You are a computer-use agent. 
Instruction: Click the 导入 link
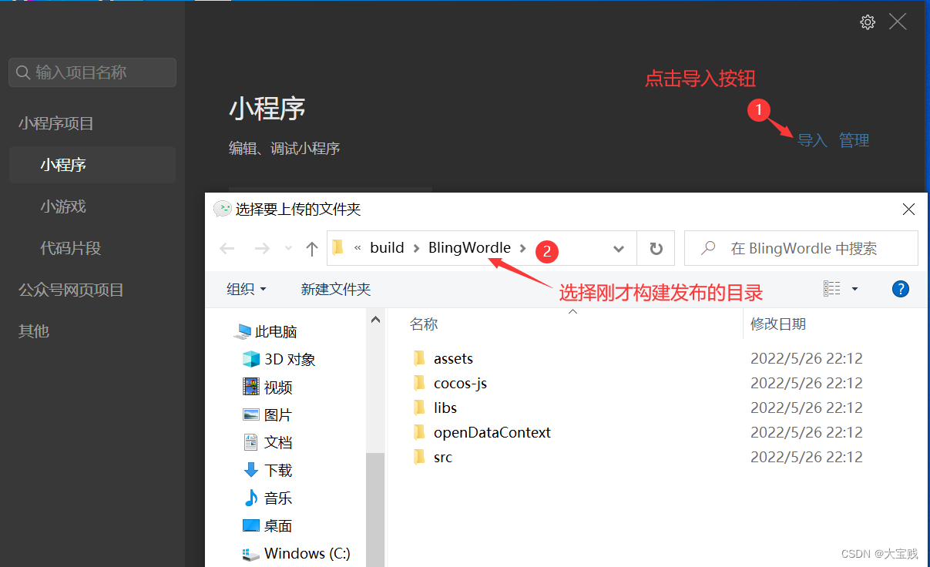tap(811, 140)
